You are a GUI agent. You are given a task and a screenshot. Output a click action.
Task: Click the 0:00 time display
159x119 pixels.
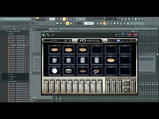click(81, 19)
